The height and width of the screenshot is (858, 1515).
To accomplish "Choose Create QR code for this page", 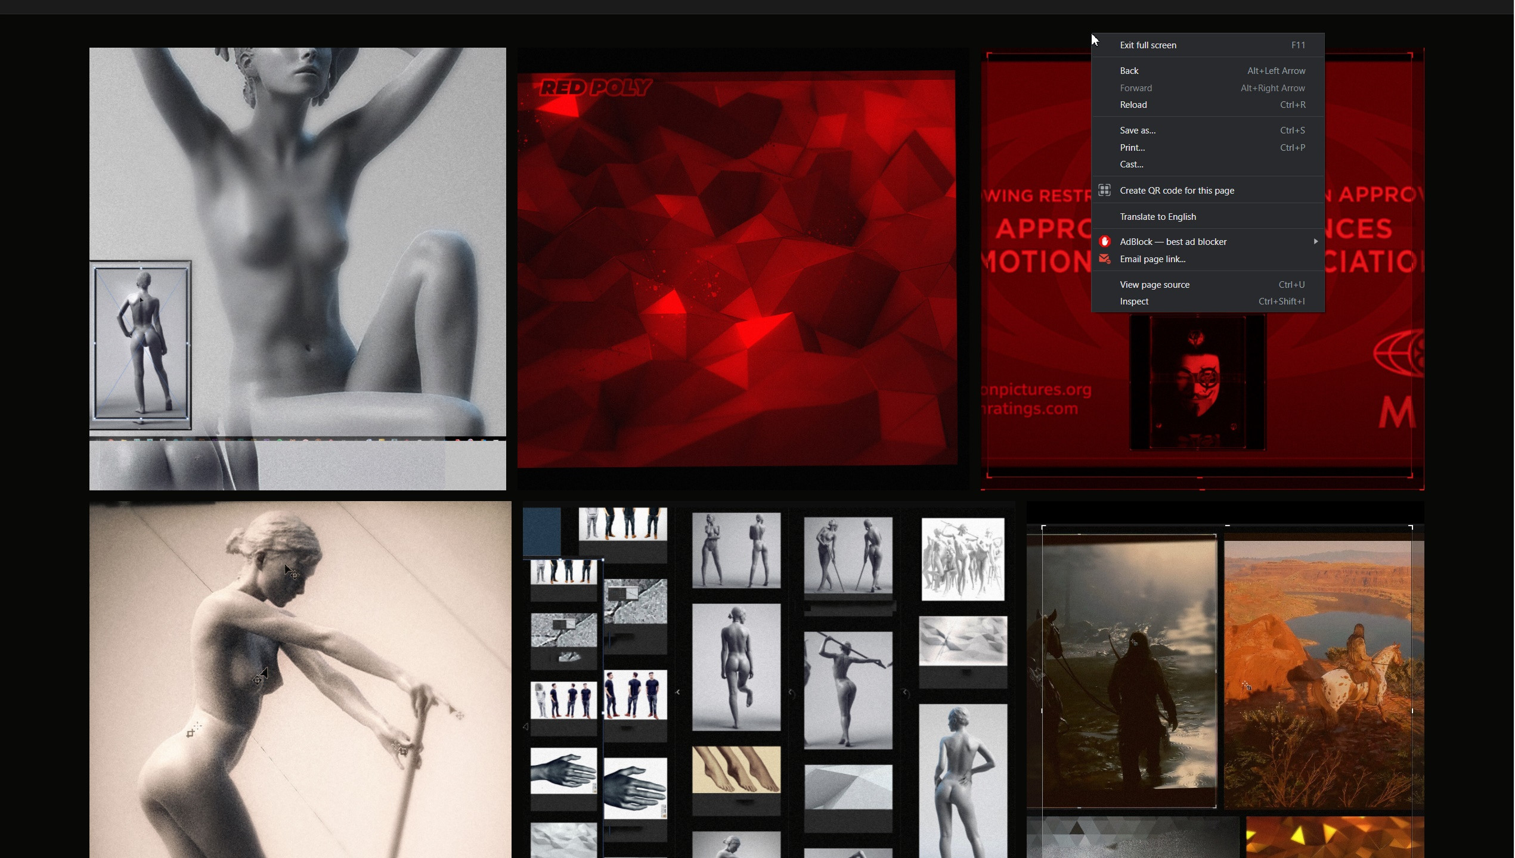I will pos(1207,191).
